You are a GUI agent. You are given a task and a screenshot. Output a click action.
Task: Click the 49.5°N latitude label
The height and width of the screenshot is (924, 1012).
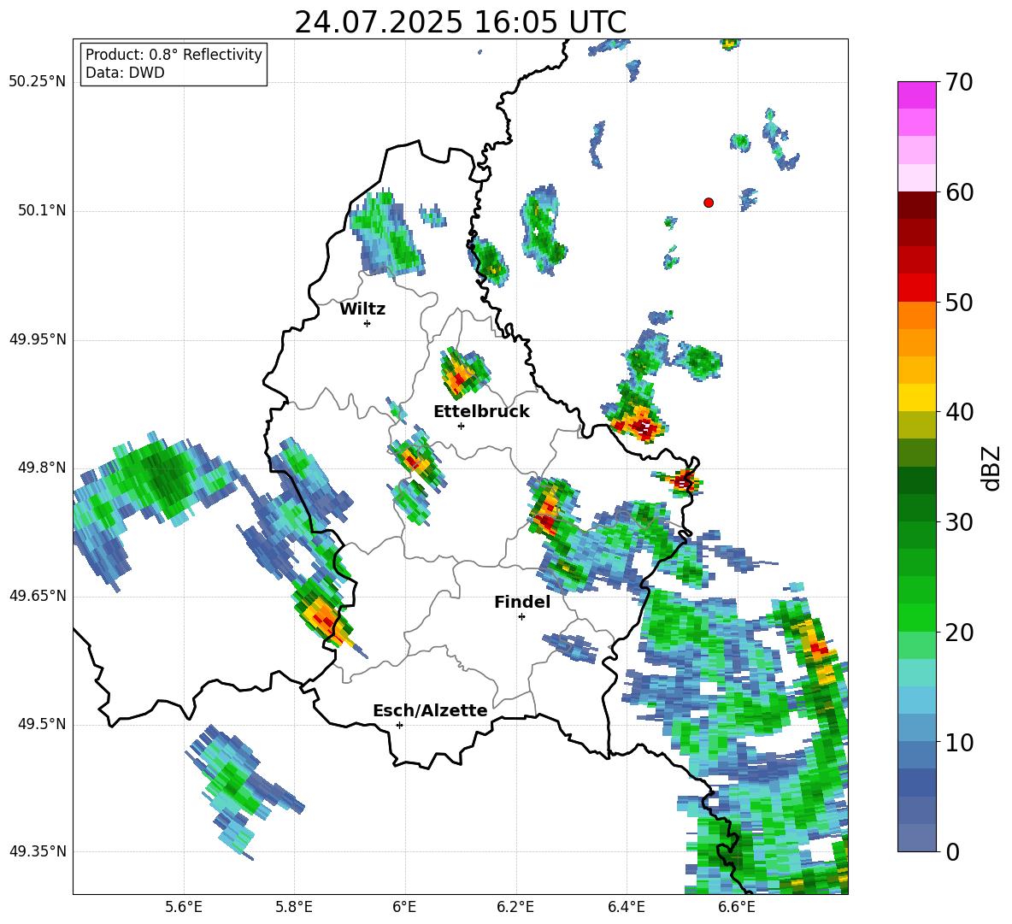(x=43, y=724)
